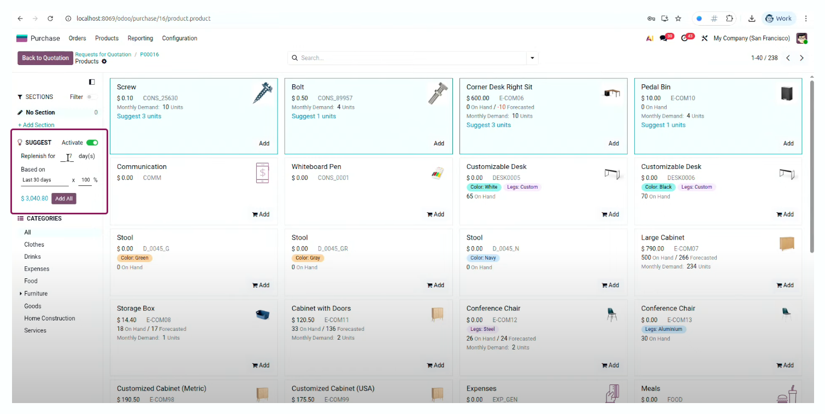Go to the next page of products
This screenshot has width=825, height=414.
(802, 58)
